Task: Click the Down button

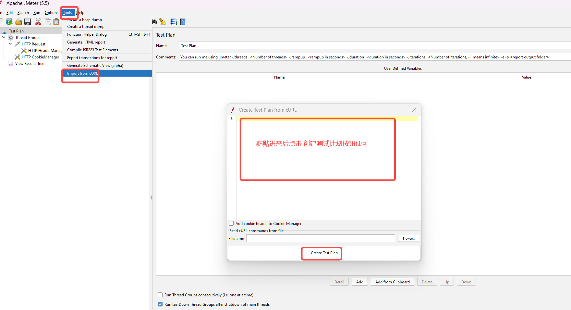Action: (x=466, y=282)
